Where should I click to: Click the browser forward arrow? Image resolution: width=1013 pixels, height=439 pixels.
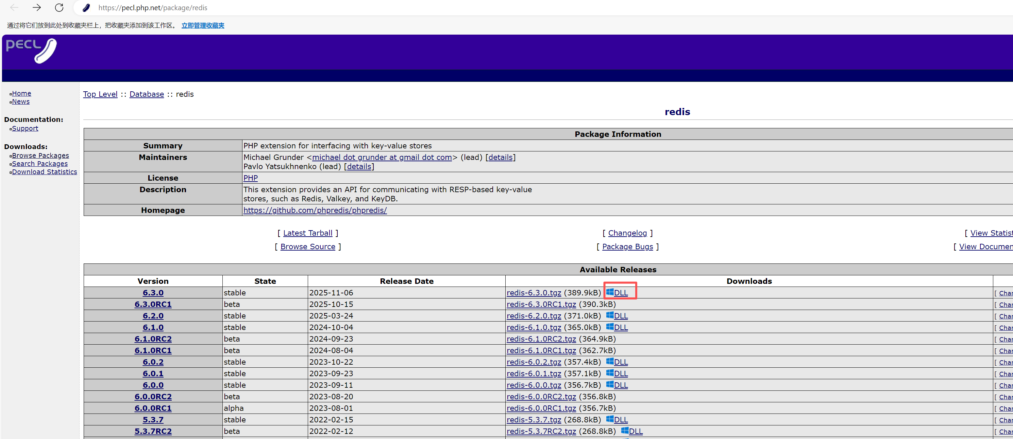pos(37,7)
